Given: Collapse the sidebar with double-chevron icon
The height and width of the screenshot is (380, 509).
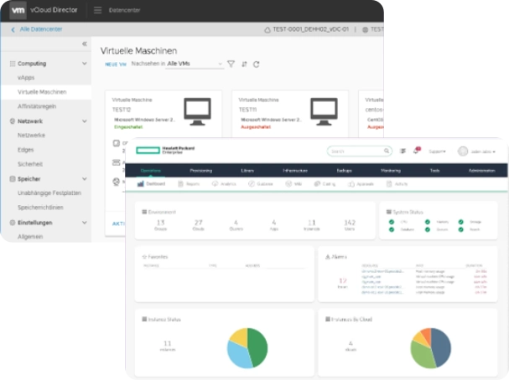Looking at the screenshot, I should click(x=84, y=44).
